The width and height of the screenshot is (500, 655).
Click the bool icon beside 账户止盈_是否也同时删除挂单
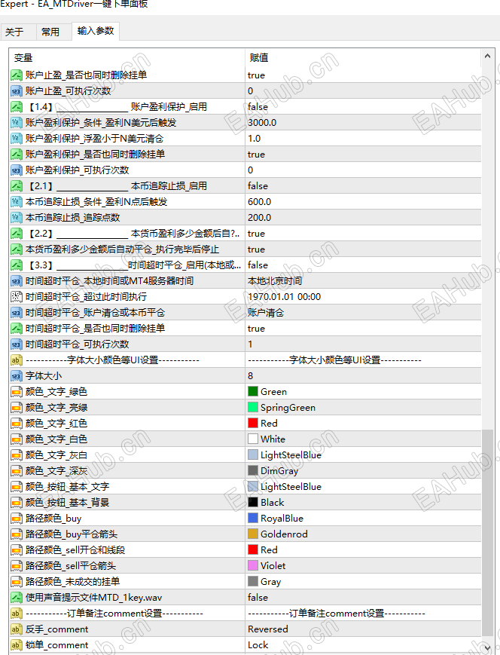click(x=17, y=75)
